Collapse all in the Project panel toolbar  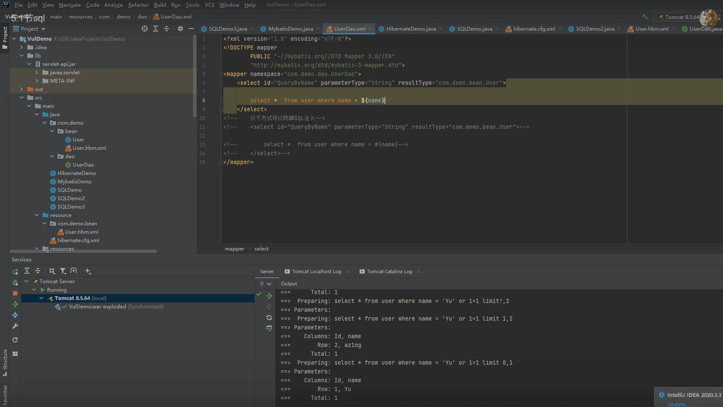point(167,29)
